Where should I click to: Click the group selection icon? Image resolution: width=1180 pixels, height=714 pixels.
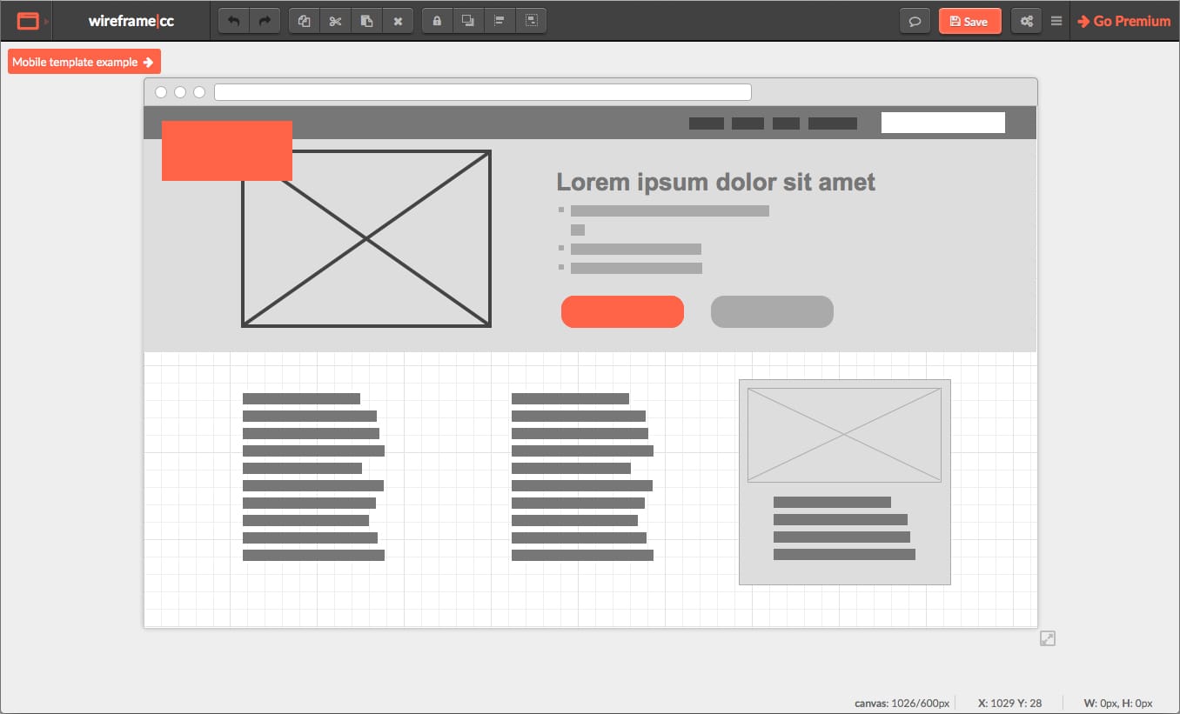pos(531,21)
